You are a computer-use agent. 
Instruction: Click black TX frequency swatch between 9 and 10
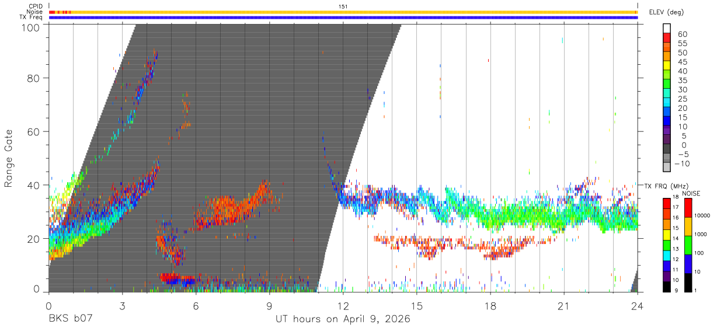point(666,286)
